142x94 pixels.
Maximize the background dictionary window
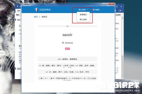coord(117,7)
